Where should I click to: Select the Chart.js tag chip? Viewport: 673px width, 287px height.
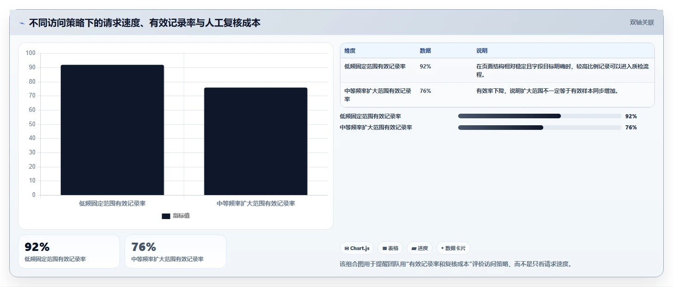click(x=357, y=248)
